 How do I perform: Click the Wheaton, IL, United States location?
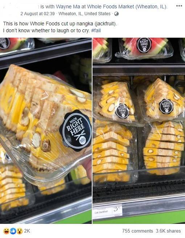click(85, 14)
